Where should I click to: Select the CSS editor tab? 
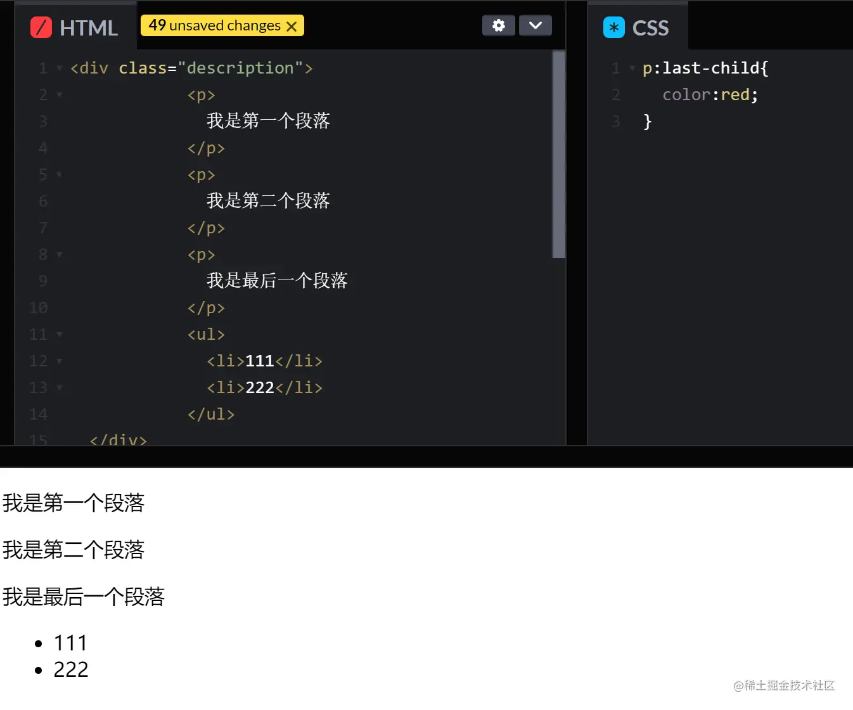coord(637,27)
